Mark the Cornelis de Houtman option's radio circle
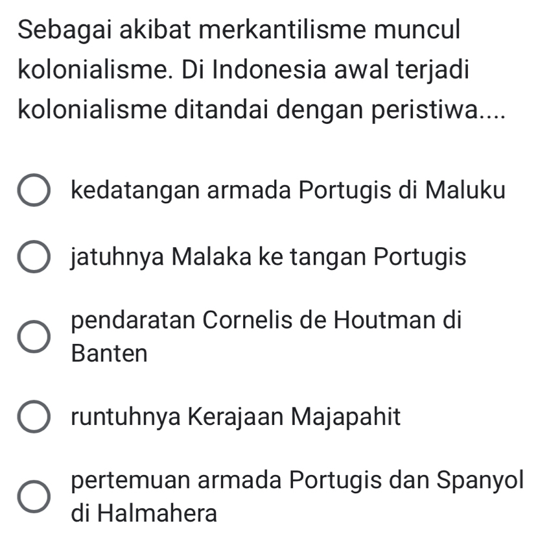 [34, 337]
